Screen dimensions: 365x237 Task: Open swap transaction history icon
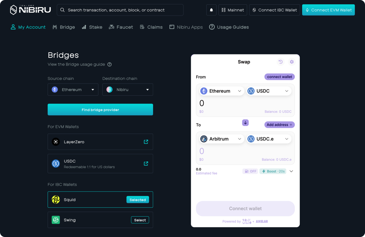(x=281, y=62)
